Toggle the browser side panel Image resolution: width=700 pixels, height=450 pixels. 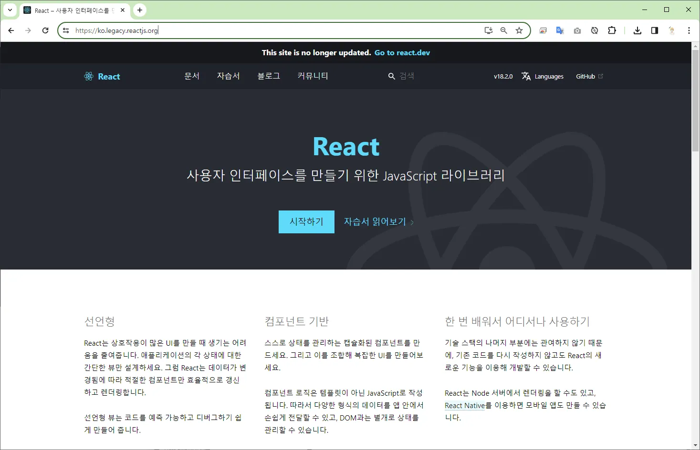[x=655, y=30]
